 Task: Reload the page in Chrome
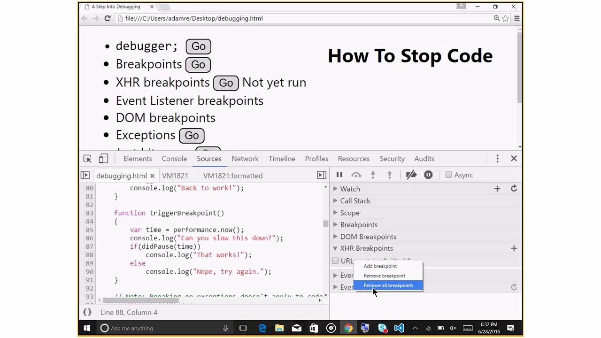(108, 18)
